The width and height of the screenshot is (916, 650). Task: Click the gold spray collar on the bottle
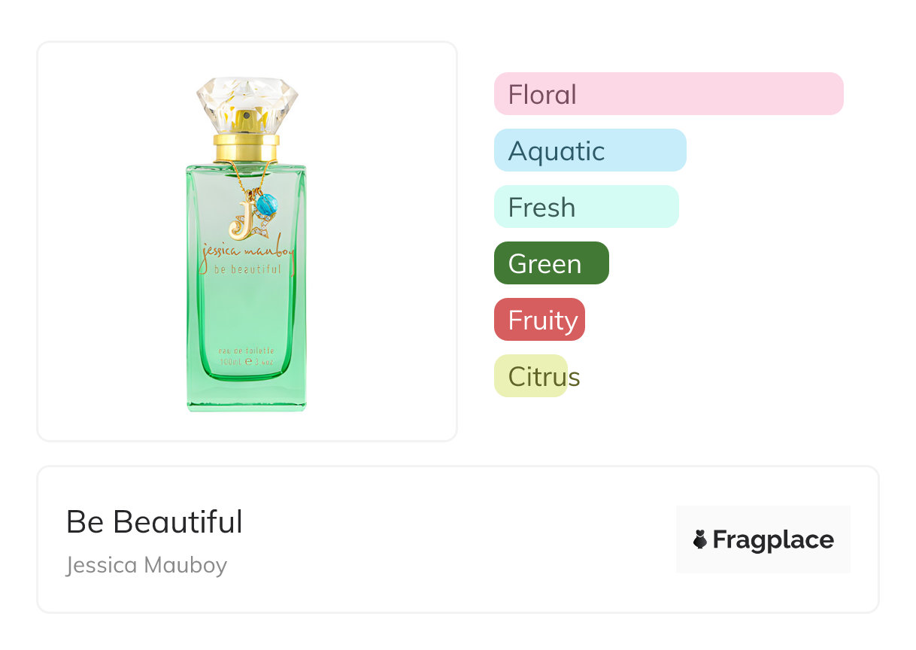[247, 147]
